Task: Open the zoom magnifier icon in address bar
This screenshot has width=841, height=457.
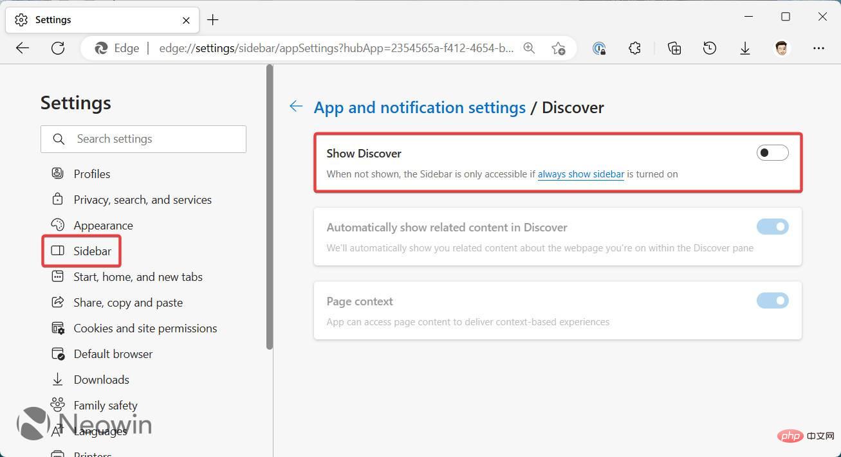Action: pyautogui.click(x=529, y=48)
